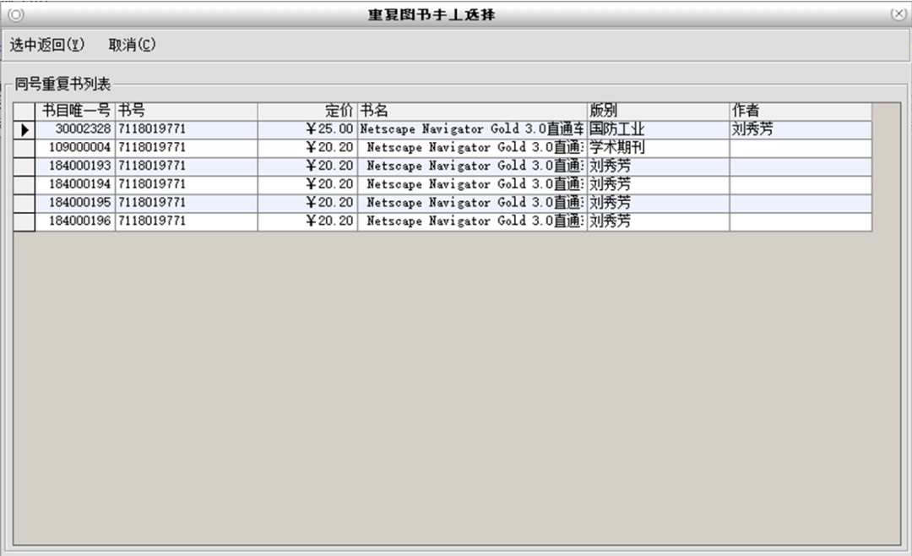Click the 书名 column header

click(x=472, y=112)
